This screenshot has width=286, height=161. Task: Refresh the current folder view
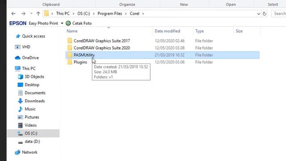pos(264,14)
